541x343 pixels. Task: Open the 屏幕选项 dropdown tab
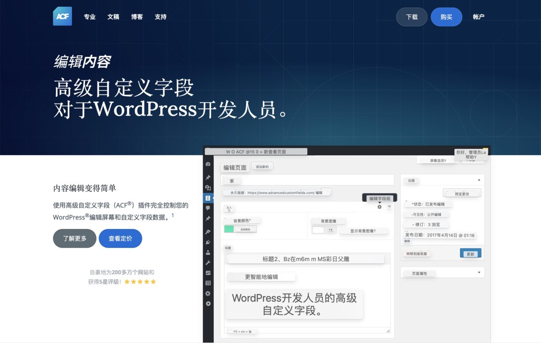coord(438,160)
